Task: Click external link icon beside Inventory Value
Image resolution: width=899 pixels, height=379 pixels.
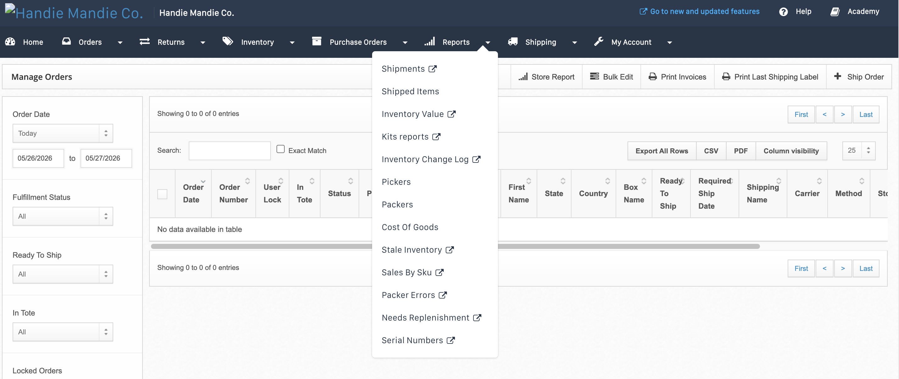Action: point(452,114)
